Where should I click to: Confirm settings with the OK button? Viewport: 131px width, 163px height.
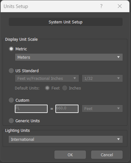pos(70,155)
